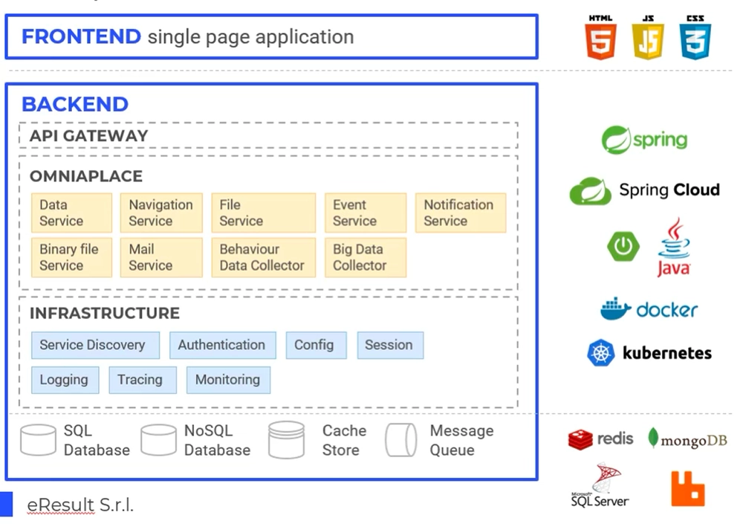Screen dimensions: 743x524
Task: Click the API GATEWAY dashed box
Action: (268, 135)
